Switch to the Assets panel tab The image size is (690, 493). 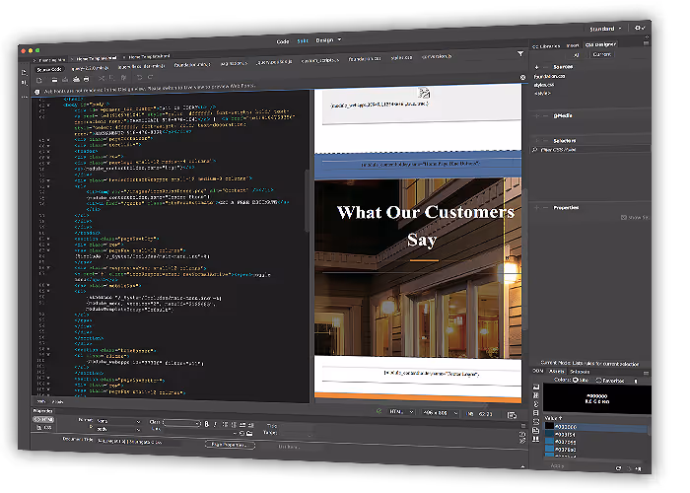coord(557,372)
